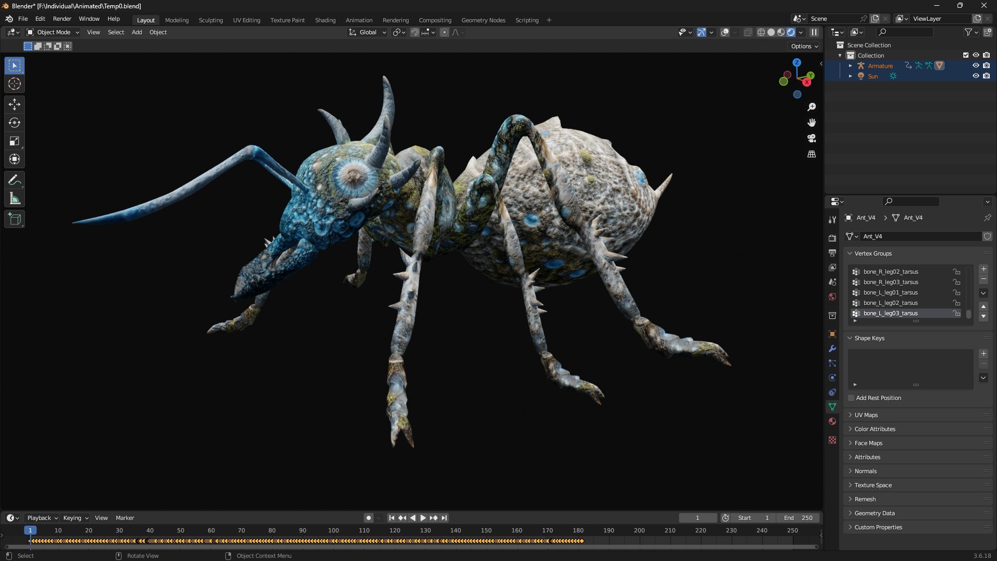Play the animation forward

tap(423, 518)
